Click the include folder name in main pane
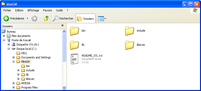 141,31
